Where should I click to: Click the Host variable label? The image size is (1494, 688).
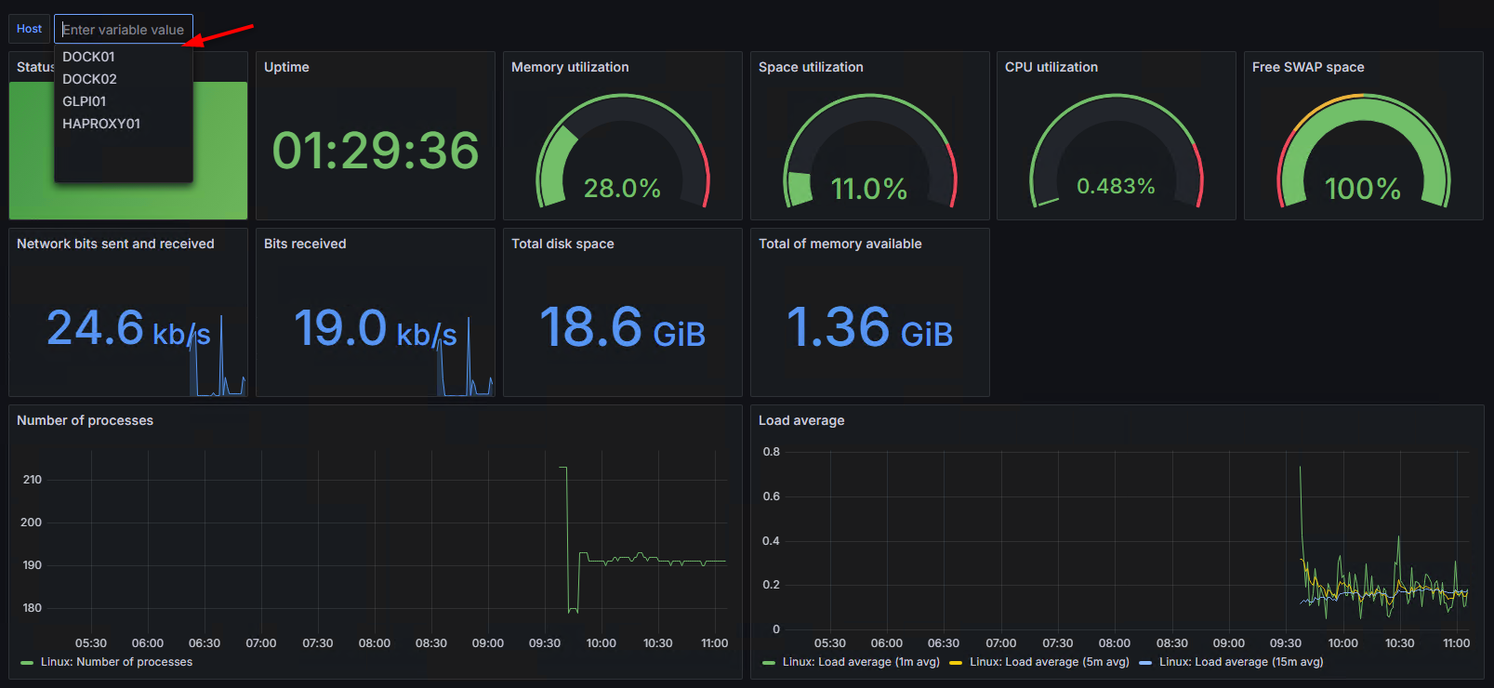tap(29, 29)
